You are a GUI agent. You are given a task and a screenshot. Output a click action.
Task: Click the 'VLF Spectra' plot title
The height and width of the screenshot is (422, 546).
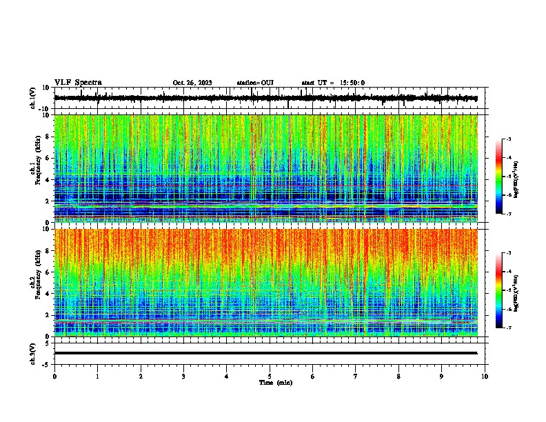[x=78, y=83]
